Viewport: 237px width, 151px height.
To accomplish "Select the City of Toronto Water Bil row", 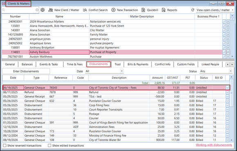I will (x=114, y=140).
